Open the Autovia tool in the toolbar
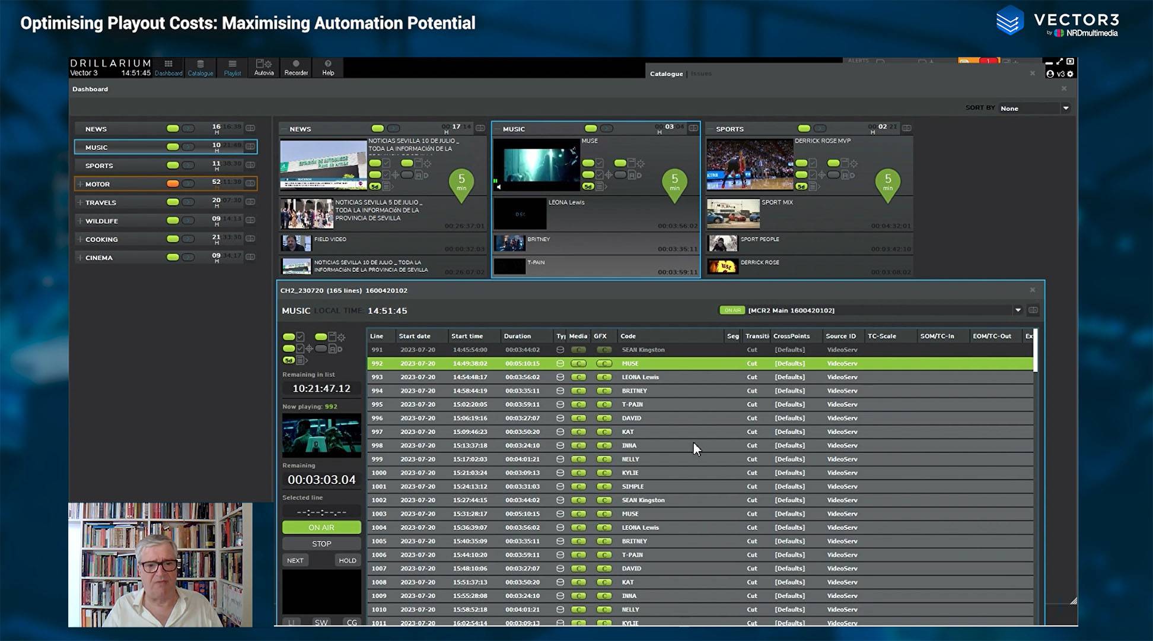 point(264,68)
